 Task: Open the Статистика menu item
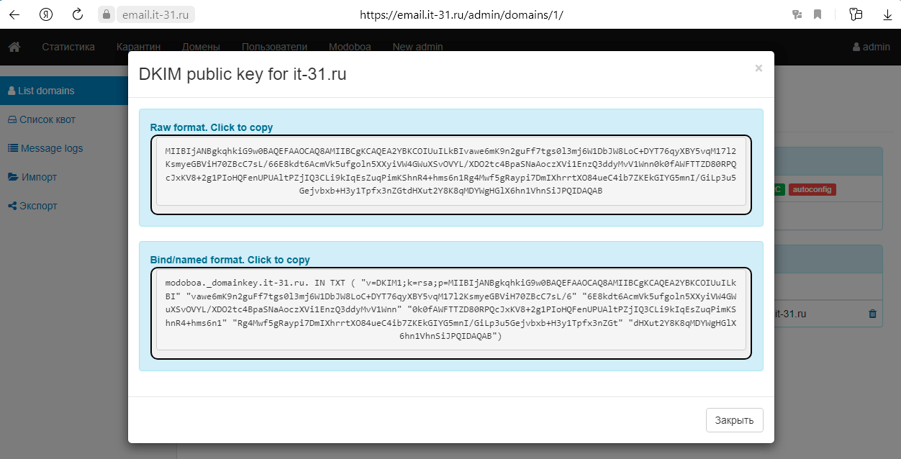click(68, 47)
